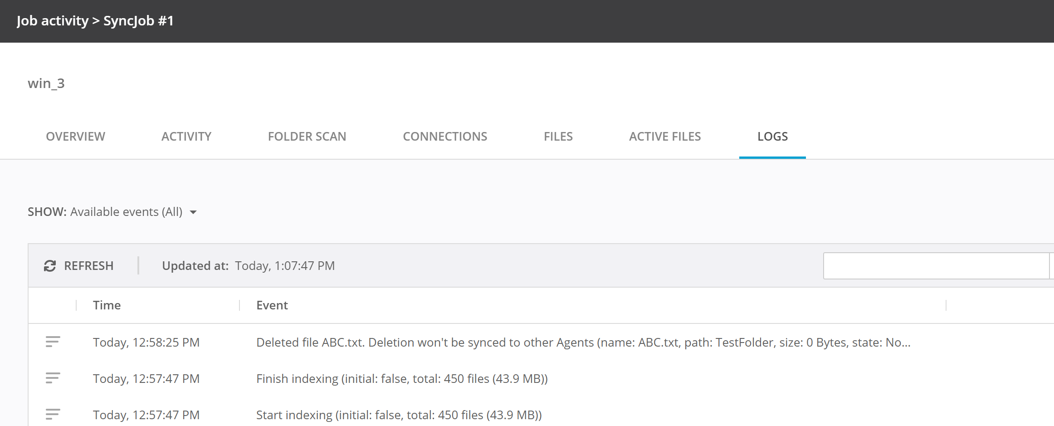Navigate back via Job activity breadcrumb
The width and height of the screenshot is (1054, 426).
click(x=53, y=21)
